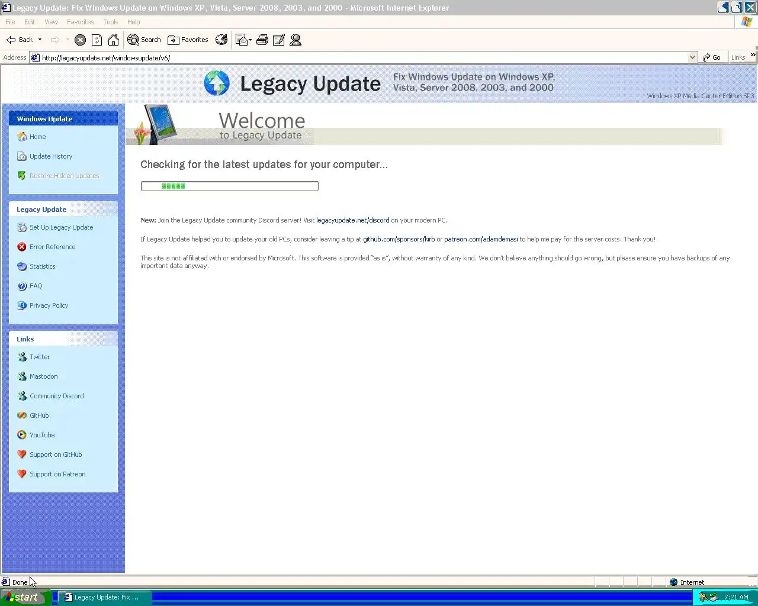Open the YouTube sidebar link

pos(42,435)
